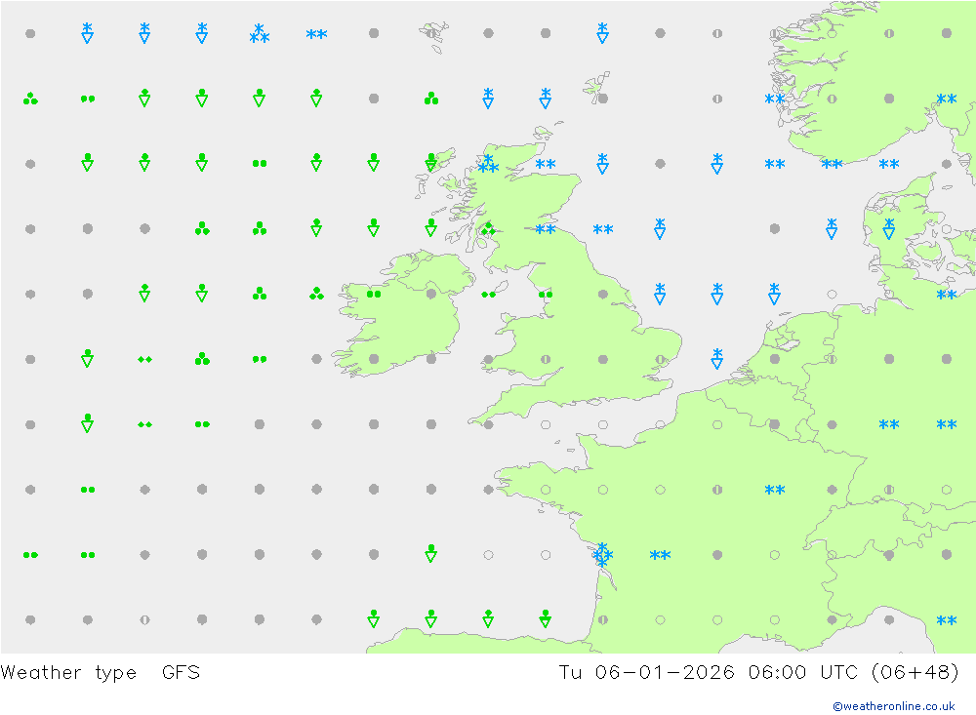
Task: Click the snow shower symbol over Denmark
Action: pos(889,228)
